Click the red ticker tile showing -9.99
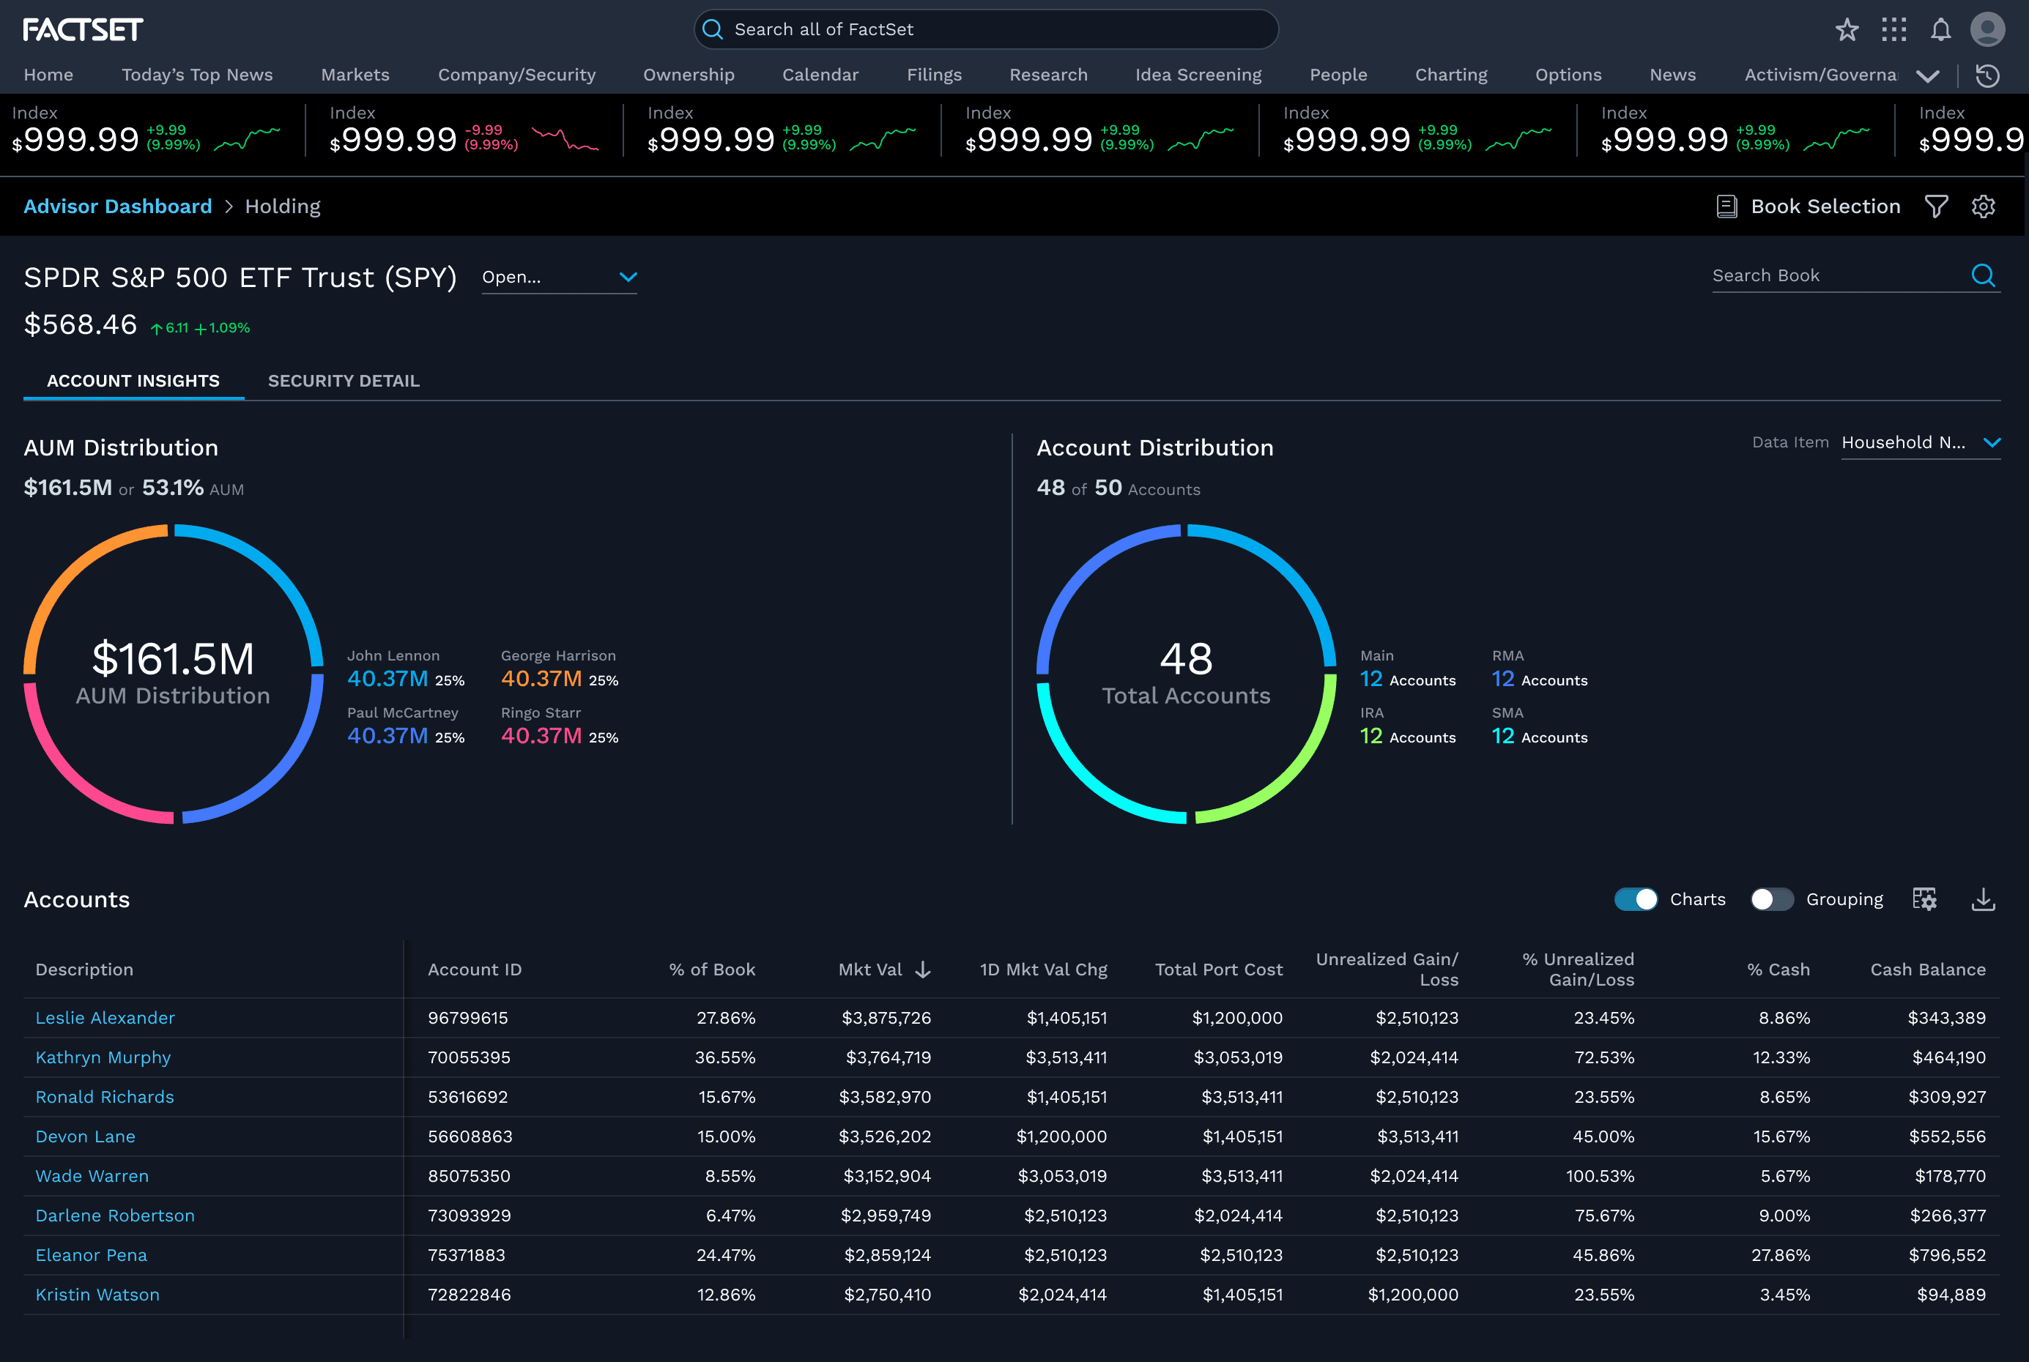 pyautogui.click(x=464, y=131)
